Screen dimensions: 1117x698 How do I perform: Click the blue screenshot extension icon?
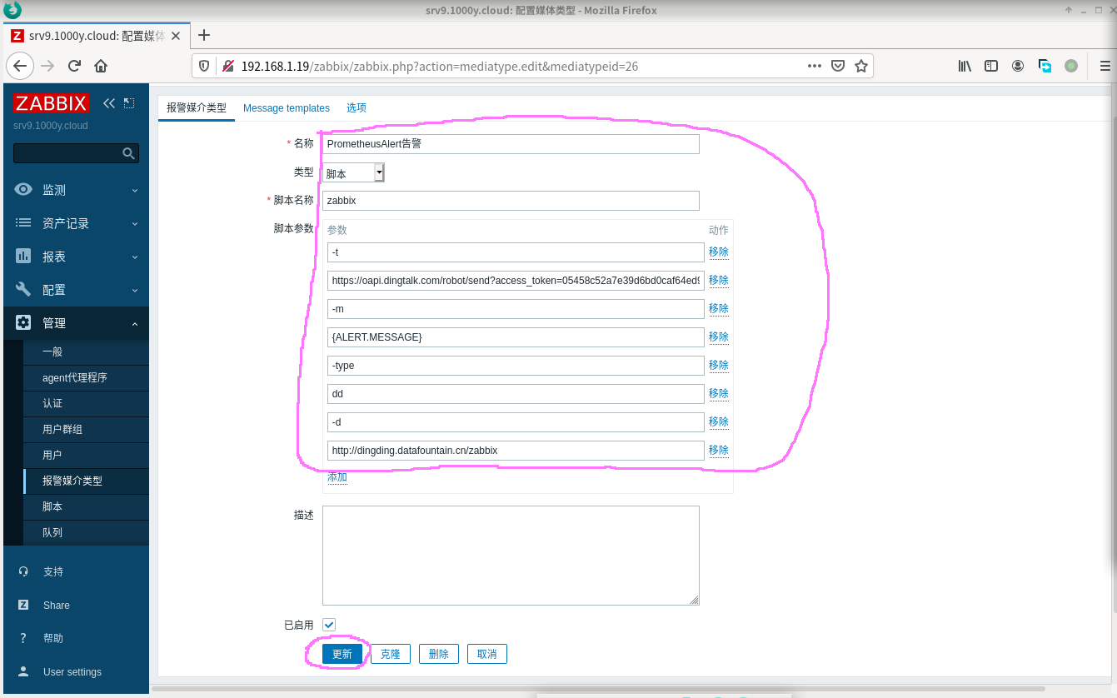click(1045, 66)
